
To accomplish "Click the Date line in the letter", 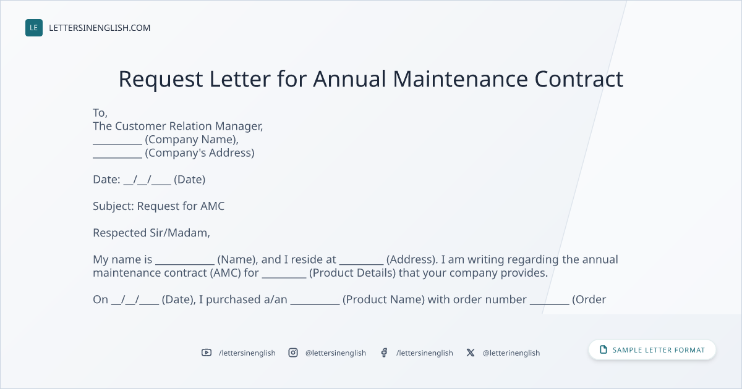I will point(149,180).
